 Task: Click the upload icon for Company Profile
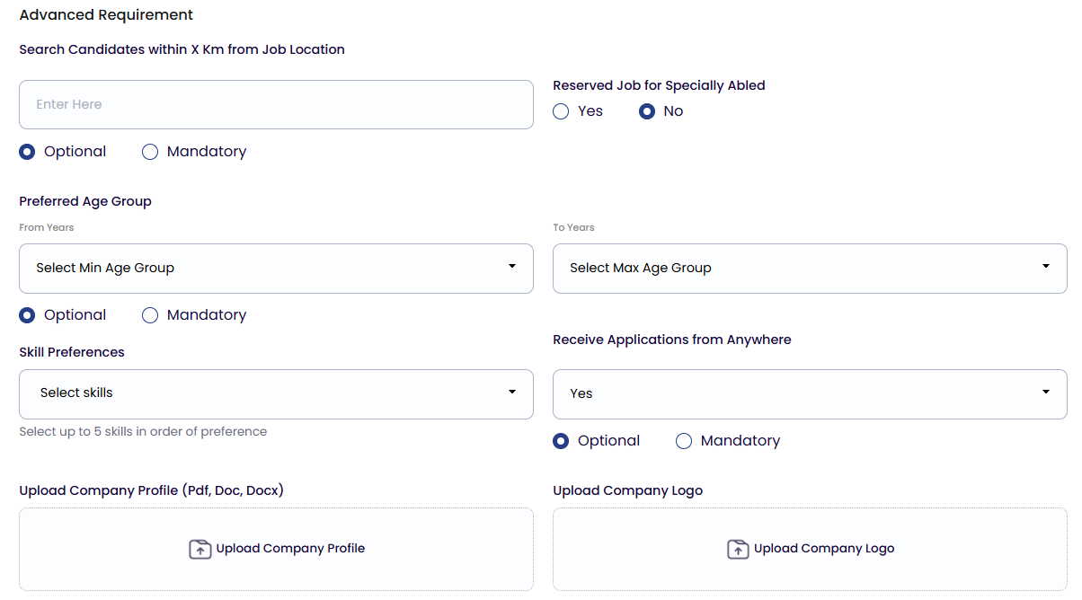200,549
